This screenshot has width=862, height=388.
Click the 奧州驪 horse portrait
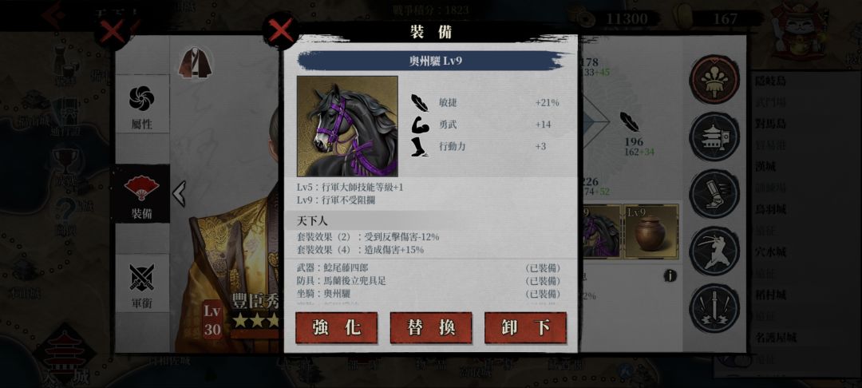coord(347,126)
